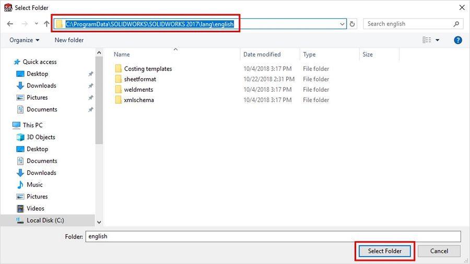
Task: Click the search magnifier icon
Action: point(456,24)
